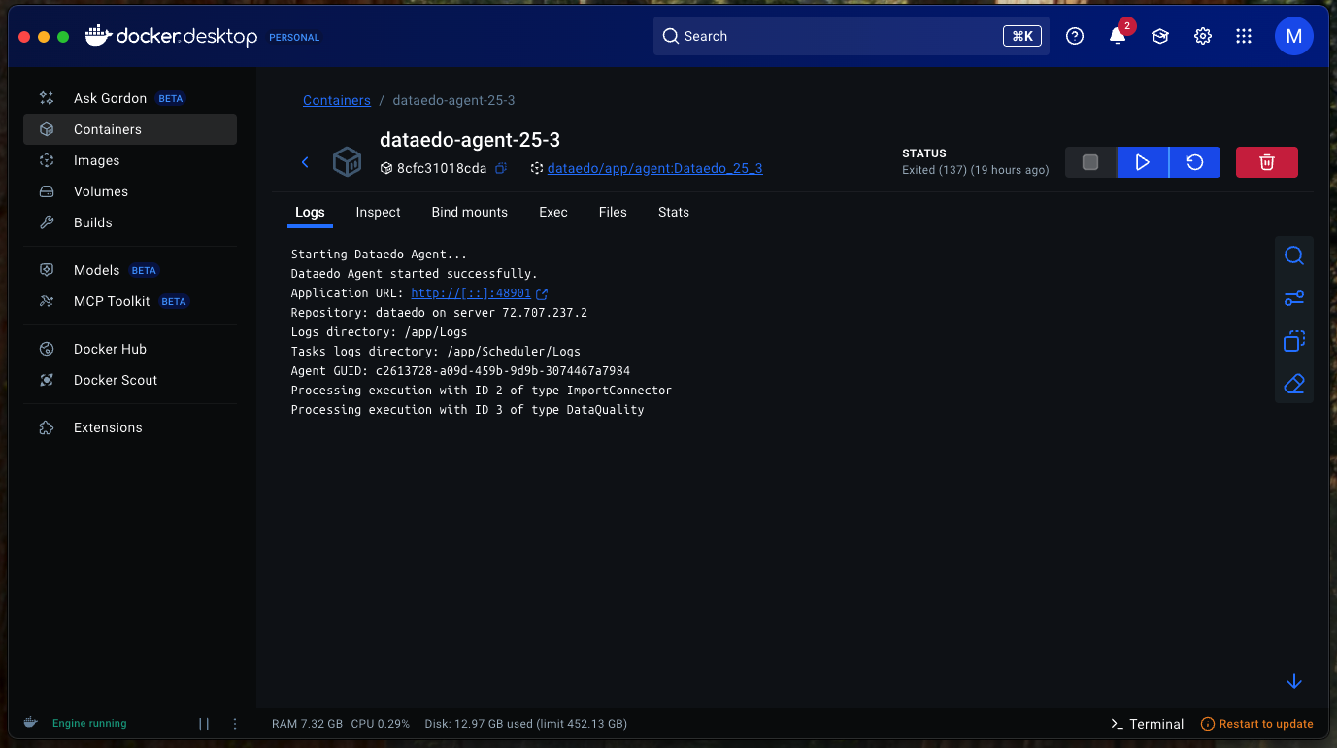Switch to the Bind mounts tab
The image size is (1337, 748).
point(470,212)
